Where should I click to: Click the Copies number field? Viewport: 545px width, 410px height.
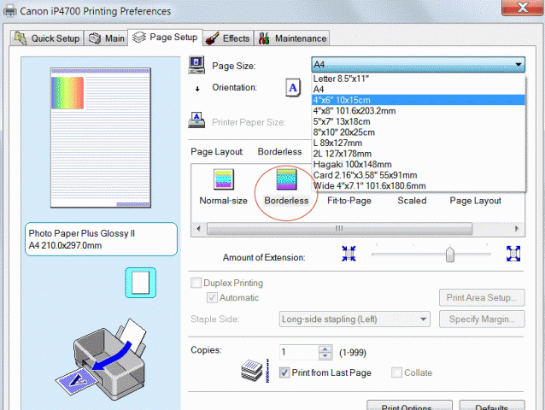pyautogui.click(x=299, y=352)
